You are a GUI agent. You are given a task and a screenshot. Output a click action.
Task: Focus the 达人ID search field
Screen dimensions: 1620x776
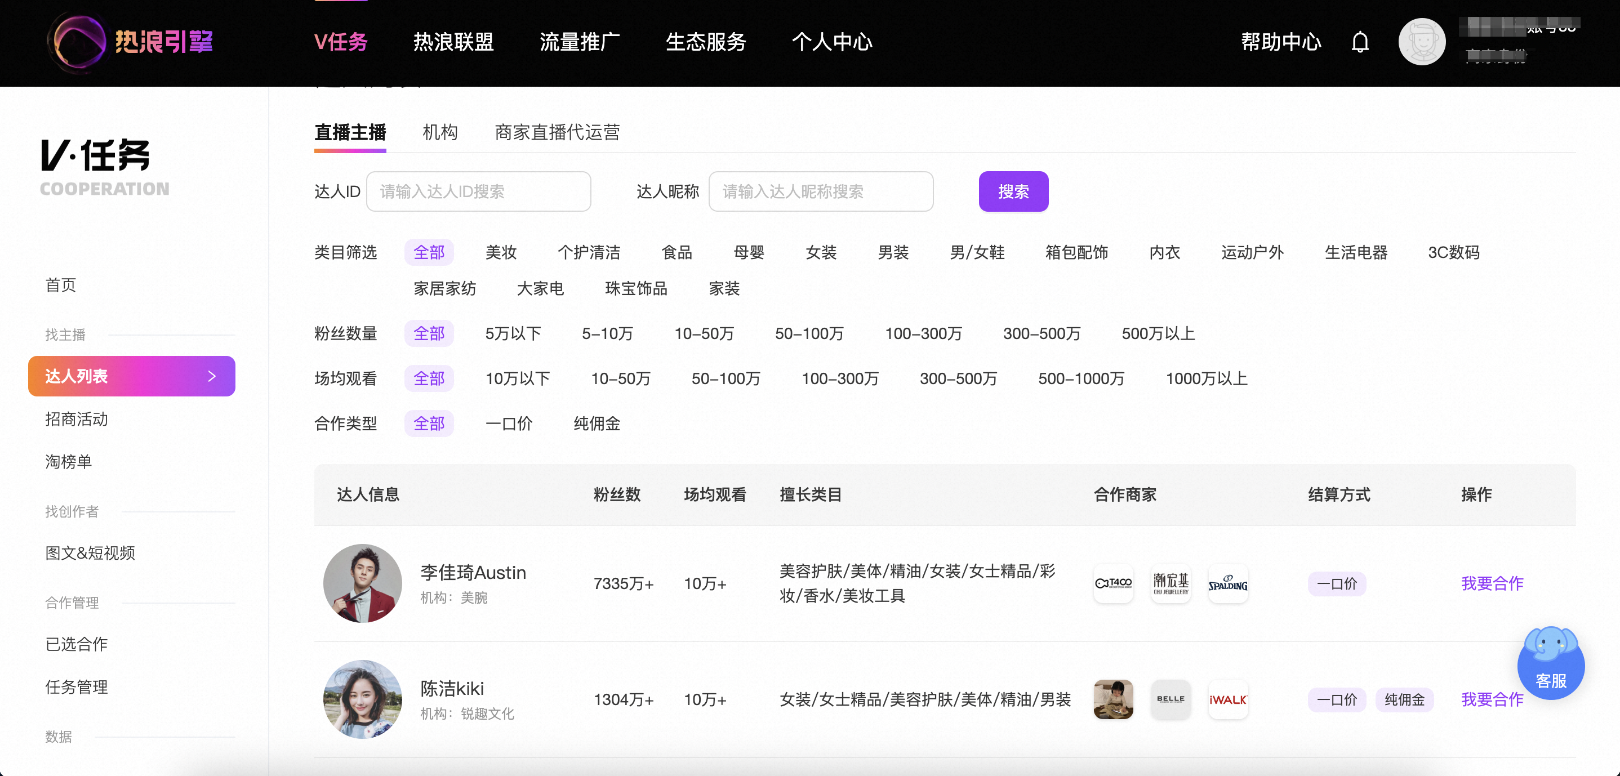click(478, 191)
